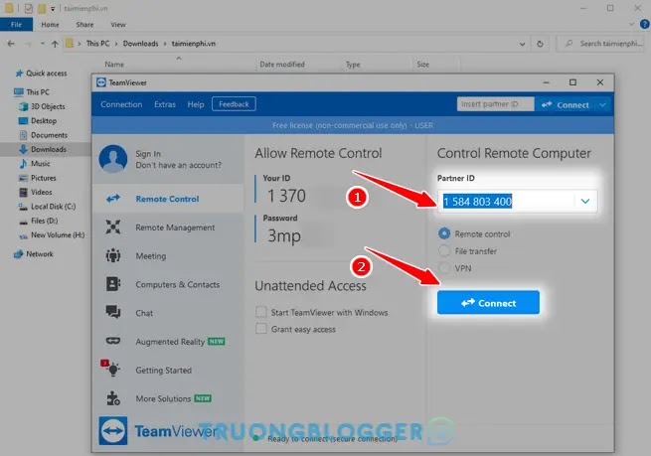
Task: Click the Remote Control arrows icon in sidebar
Action: 113,199
